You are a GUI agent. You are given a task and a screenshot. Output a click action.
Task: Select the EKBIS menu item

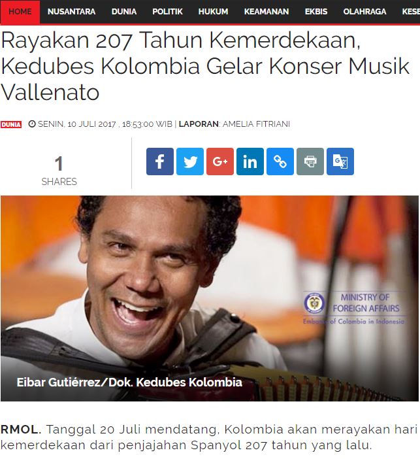pos(316,12)
